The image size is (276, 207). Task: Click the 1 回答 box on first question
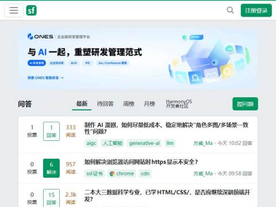[x=51, y=131]
